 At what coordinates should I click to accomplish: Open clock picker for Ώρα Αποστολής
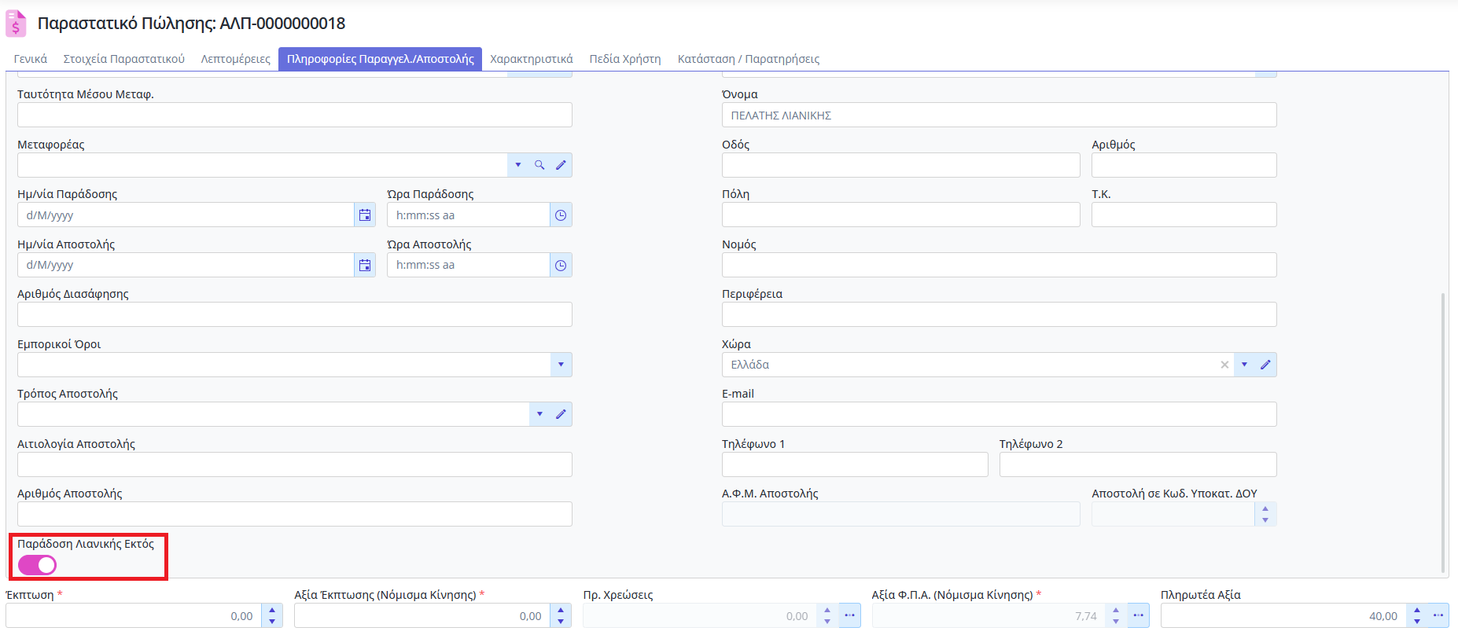(x=561, y=266)
